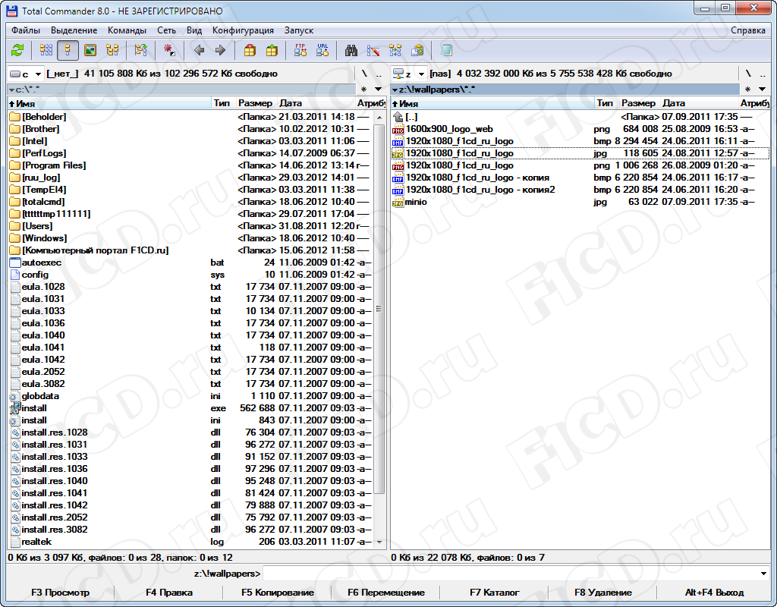Go up with right panel '..' button
This screenshot has height=607, width=777.
763,74
